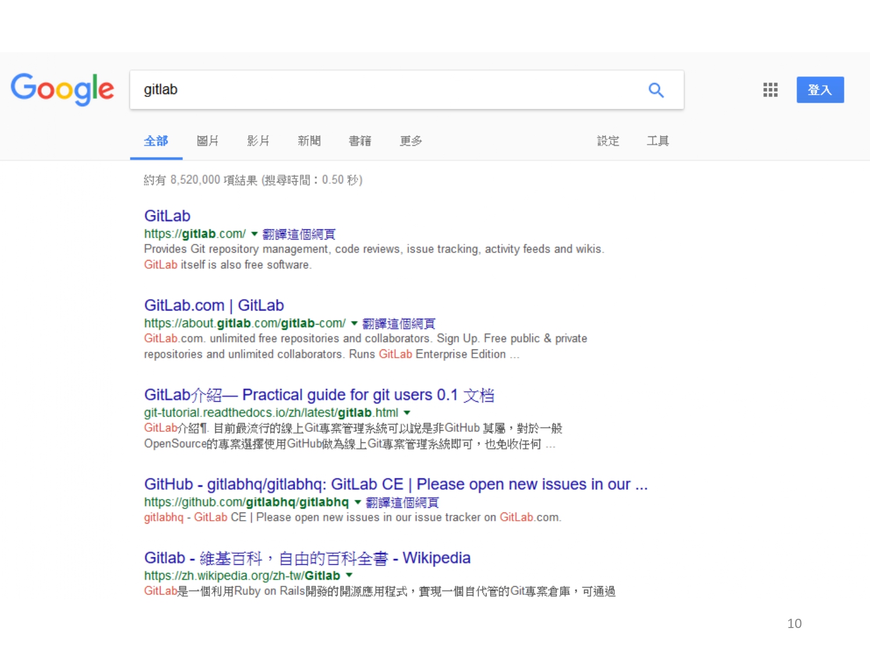
Task: Click 翻譯這個網頁 next to github.com result
Action: point(402,502)
